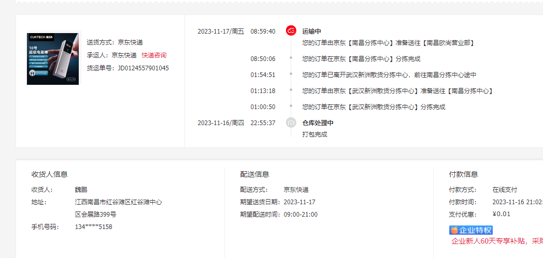Click the 企业特权 badge
Viewport: 543px width, 258px height.
point(471,230)
